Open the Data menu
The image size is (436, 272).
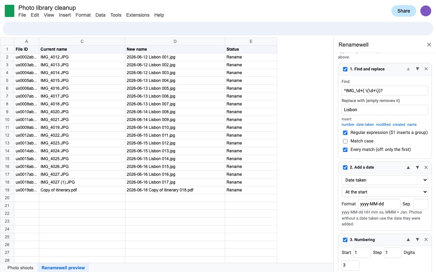100,15
